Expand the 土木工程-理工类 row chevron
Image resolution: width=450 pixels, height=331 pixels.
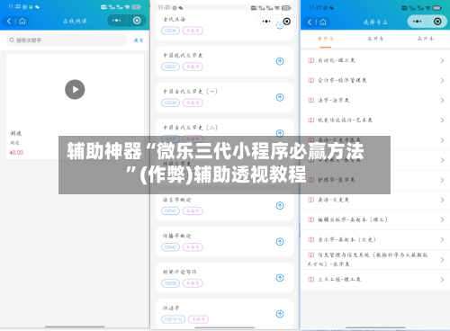point(442,280)
